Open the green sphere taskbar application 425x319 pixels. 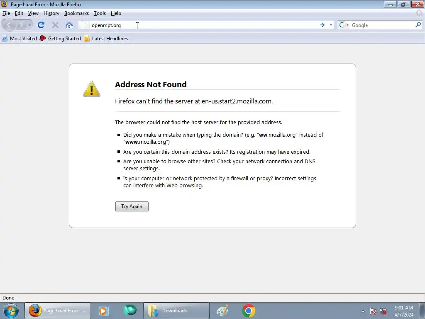click(130, 310)
